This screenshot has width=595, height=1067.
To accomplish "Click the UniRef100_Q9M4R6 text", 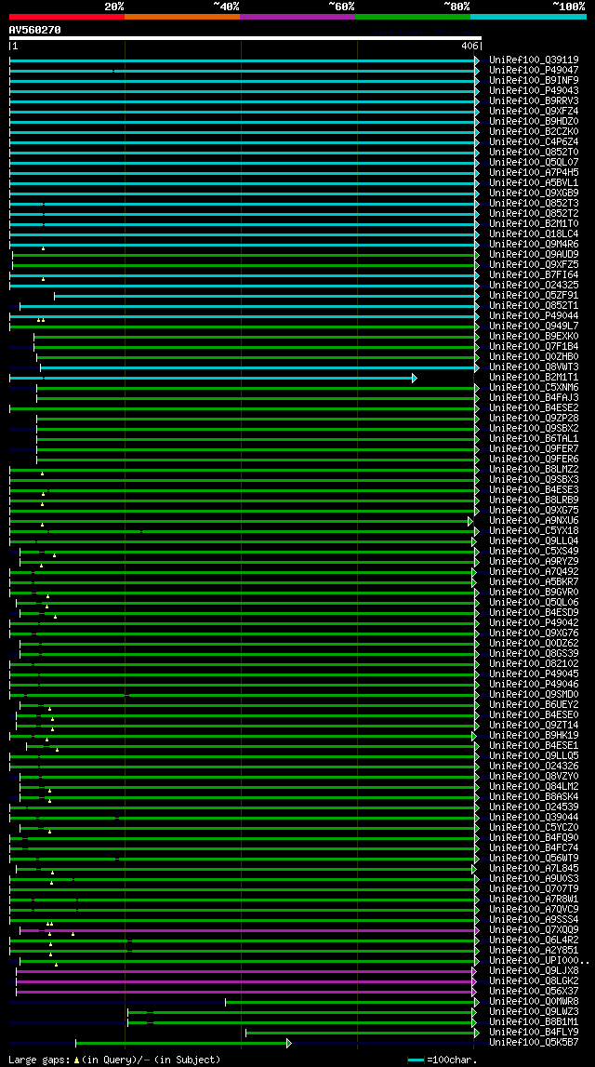I will pos(534,245).
